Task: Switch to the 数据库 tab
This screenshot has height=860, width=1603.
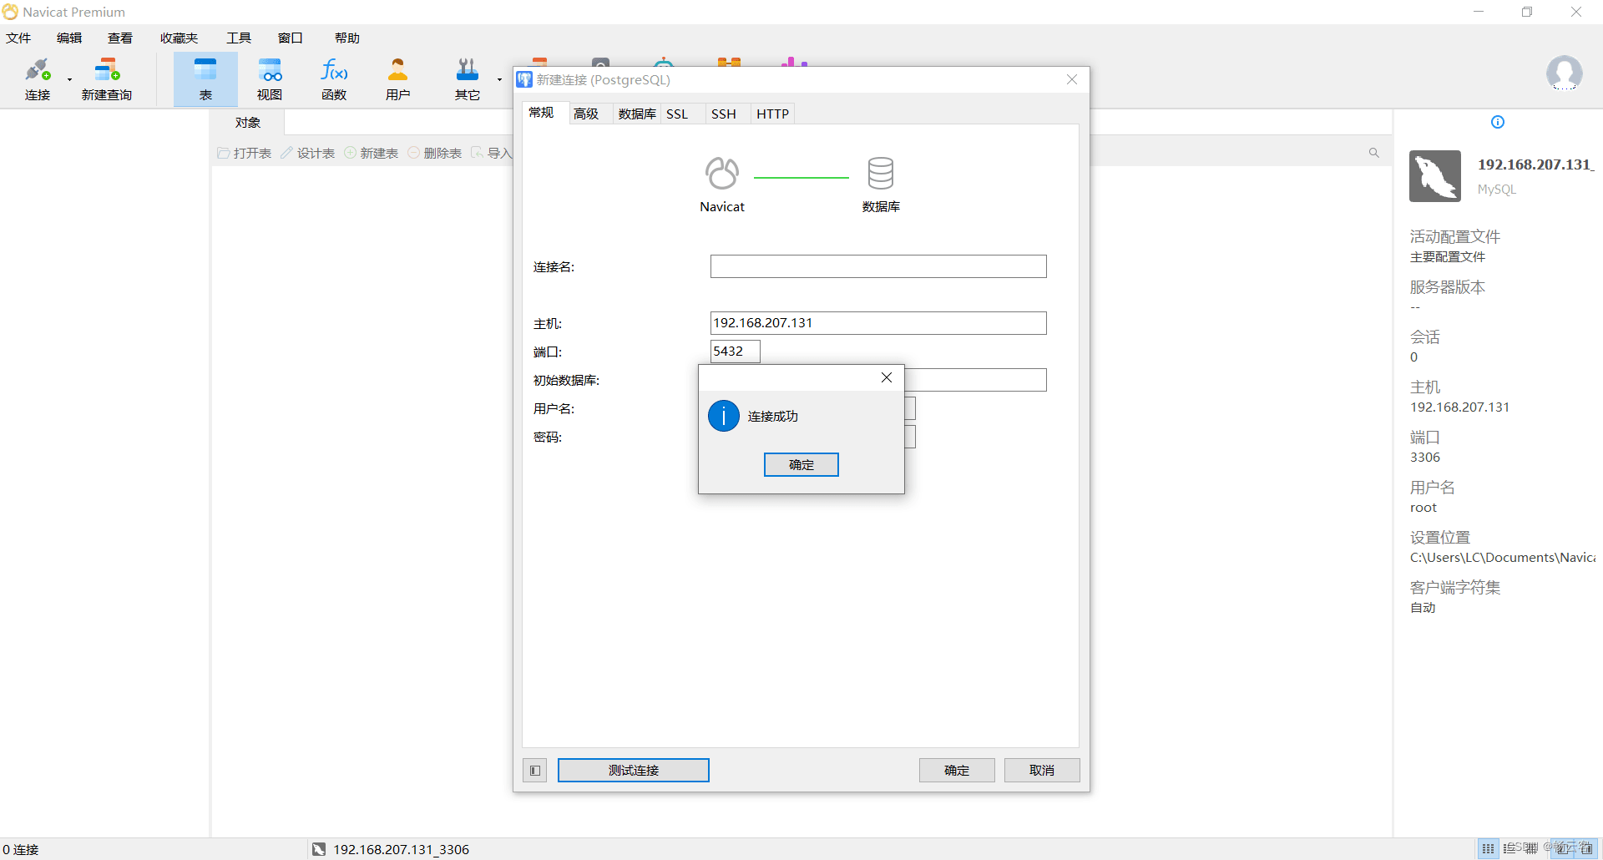Action: coord(637,114)
